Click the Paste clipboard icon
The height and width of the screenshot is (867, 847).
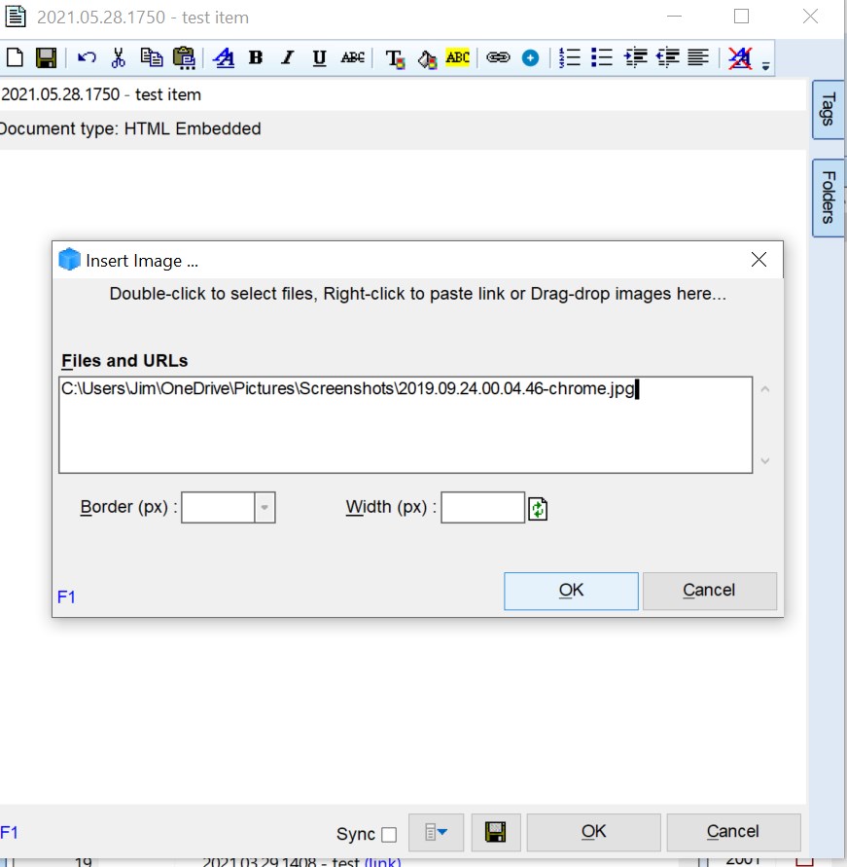point(184,58)
